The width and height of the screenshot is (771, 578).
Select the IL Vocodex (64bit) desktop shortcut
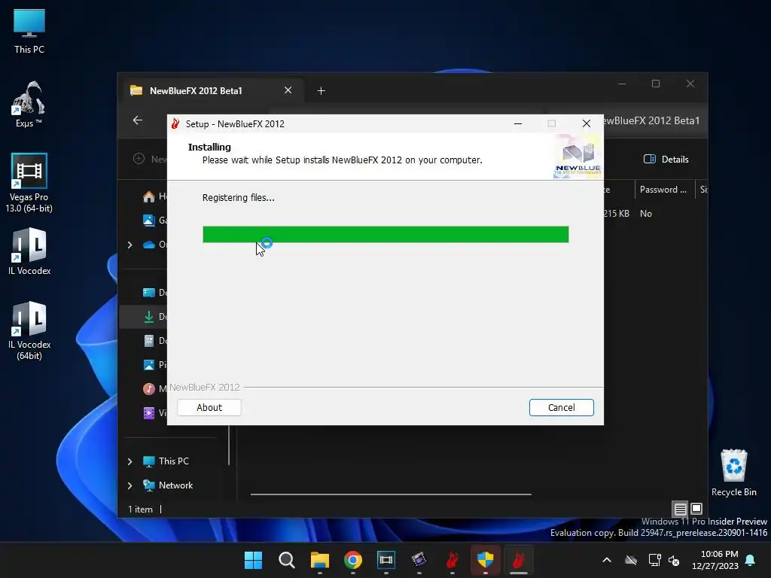(29, 330)
